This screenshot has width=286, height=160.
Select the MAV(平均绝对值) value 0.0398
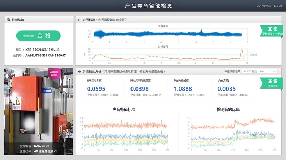139,89
